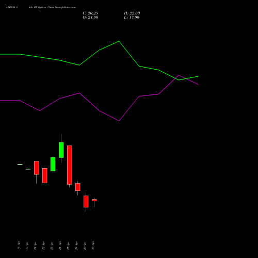Select the PE Options Chart title text
Screen dimensions: 258x258
[53, 8]
